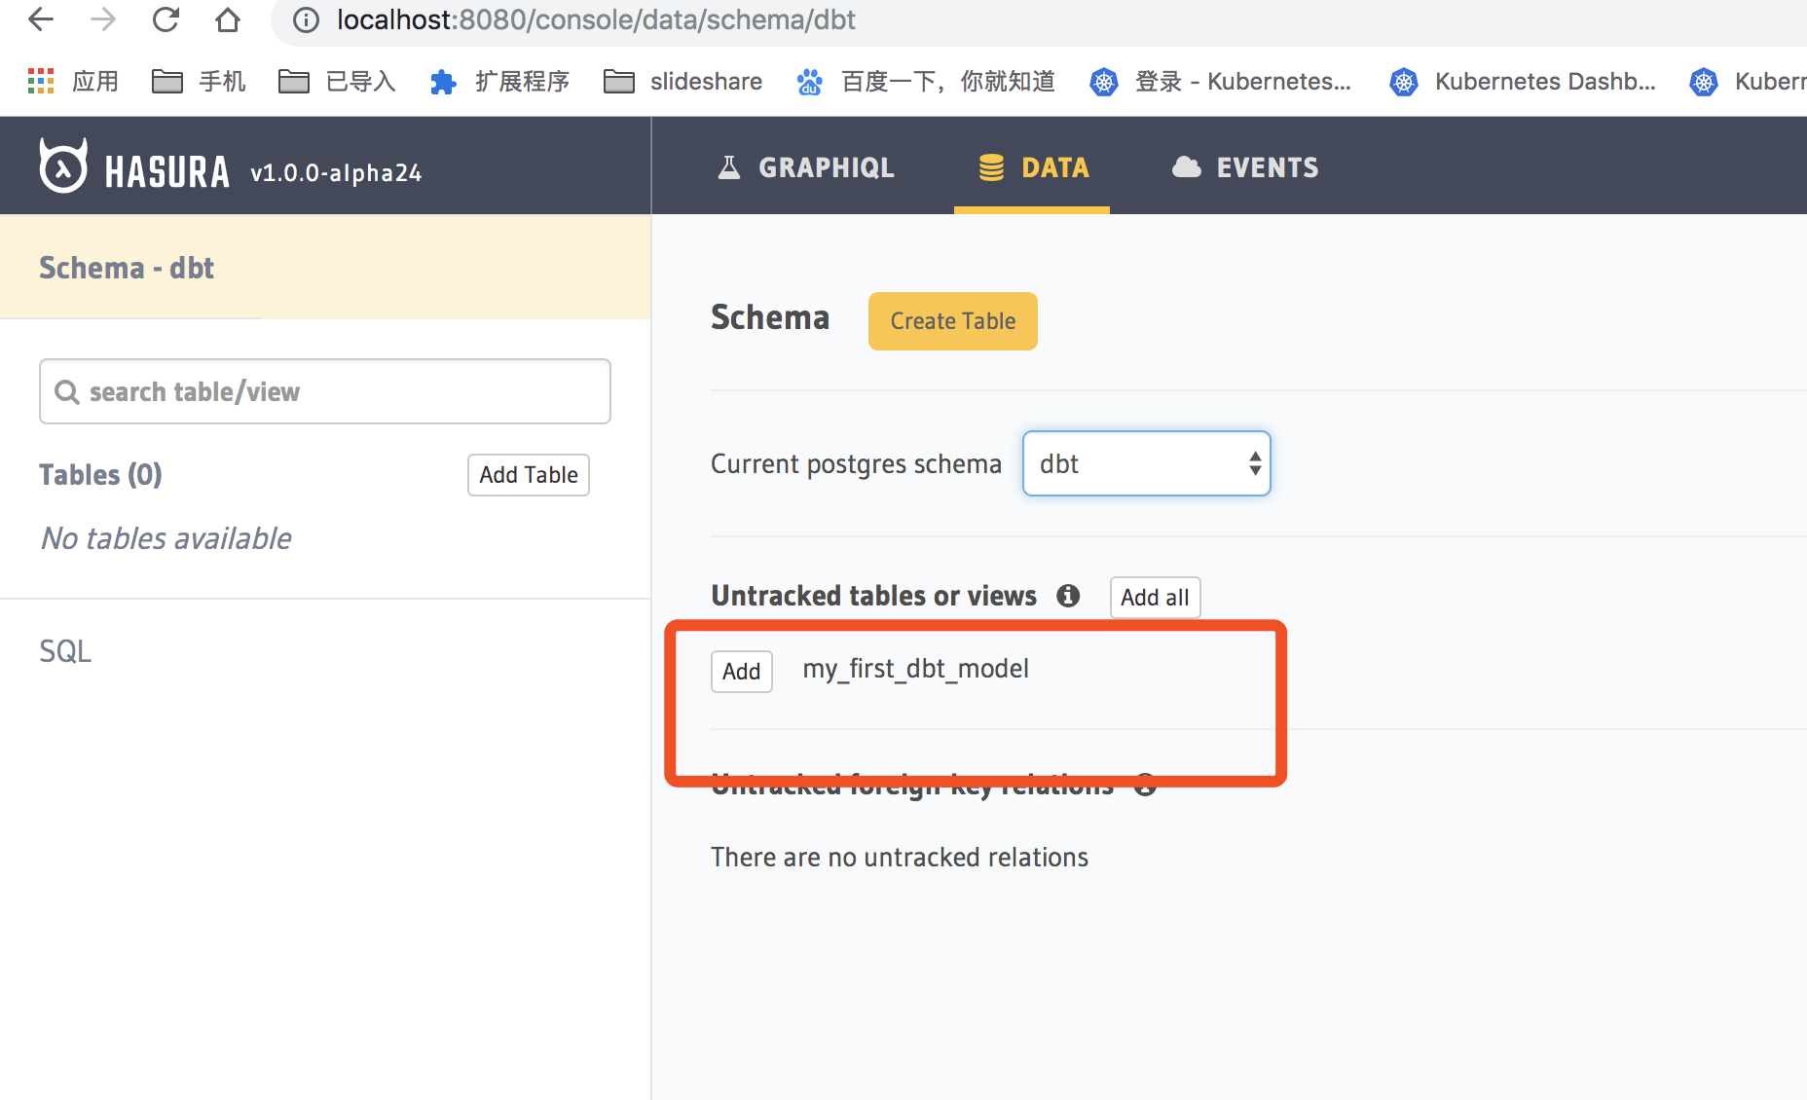
Task: Open the 登录 - Kubernetes bookmark
Action: 1220,81
